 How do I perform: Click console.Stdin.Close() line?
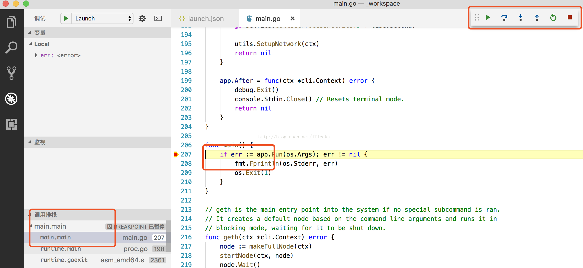319,99
